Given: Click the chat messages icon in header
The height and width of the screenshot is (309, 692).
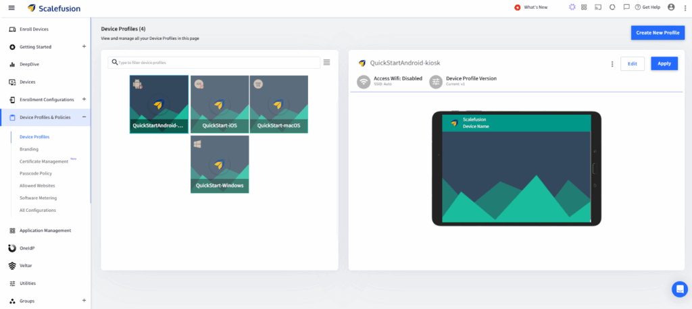Looking at the screenshot, I should [626, 7].
